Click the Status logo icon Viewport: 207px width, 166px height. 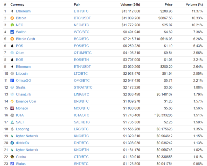click(x=12, y=164)
